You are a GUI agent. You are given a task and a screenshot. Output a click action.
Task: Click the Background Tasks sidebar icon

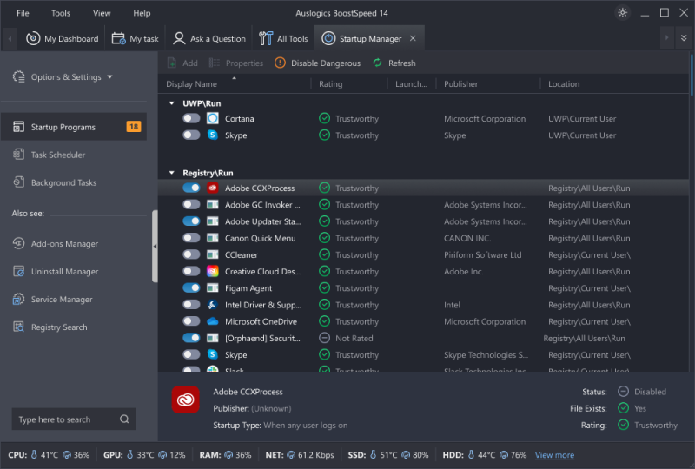pos(18,182)
